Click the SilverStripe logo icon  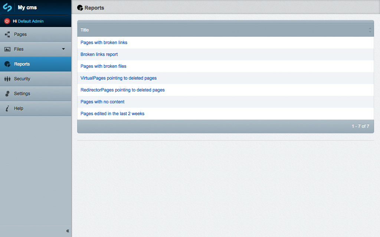point(7,7)
